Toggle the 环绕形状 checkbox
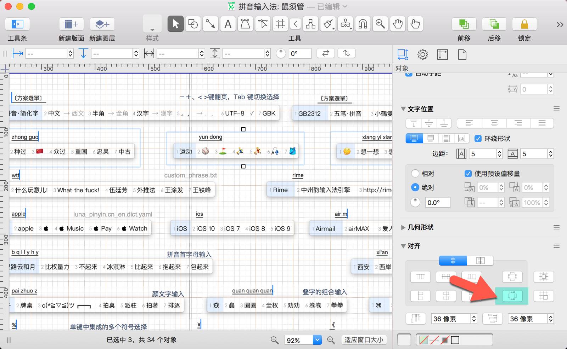 tap(478, 139)
